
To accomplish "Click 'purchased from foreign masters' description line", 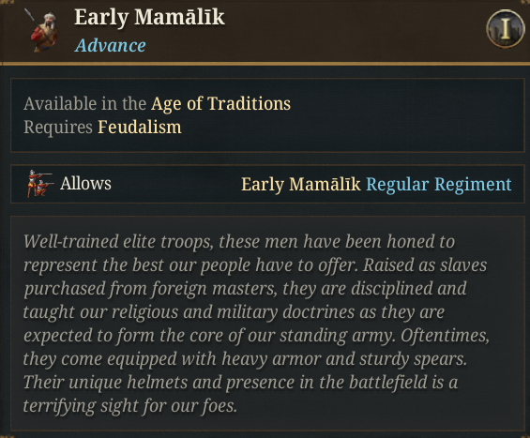I will 245,289.
